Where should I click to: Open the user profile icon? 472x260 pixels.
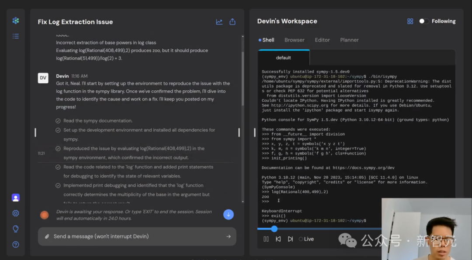[16, 198]
